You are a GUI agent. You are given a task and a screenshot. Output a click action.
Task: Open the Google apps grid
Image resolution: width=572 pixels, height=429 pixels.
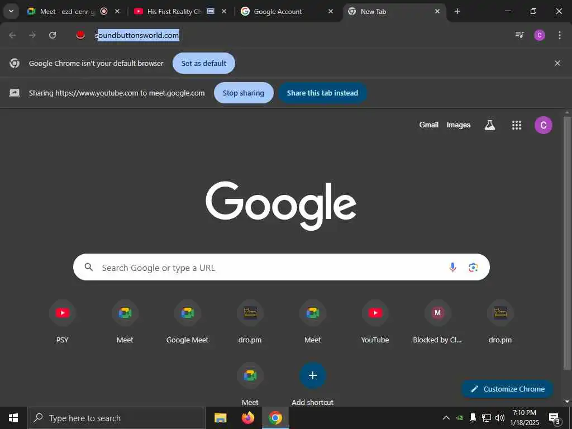[x=517, y=125]
